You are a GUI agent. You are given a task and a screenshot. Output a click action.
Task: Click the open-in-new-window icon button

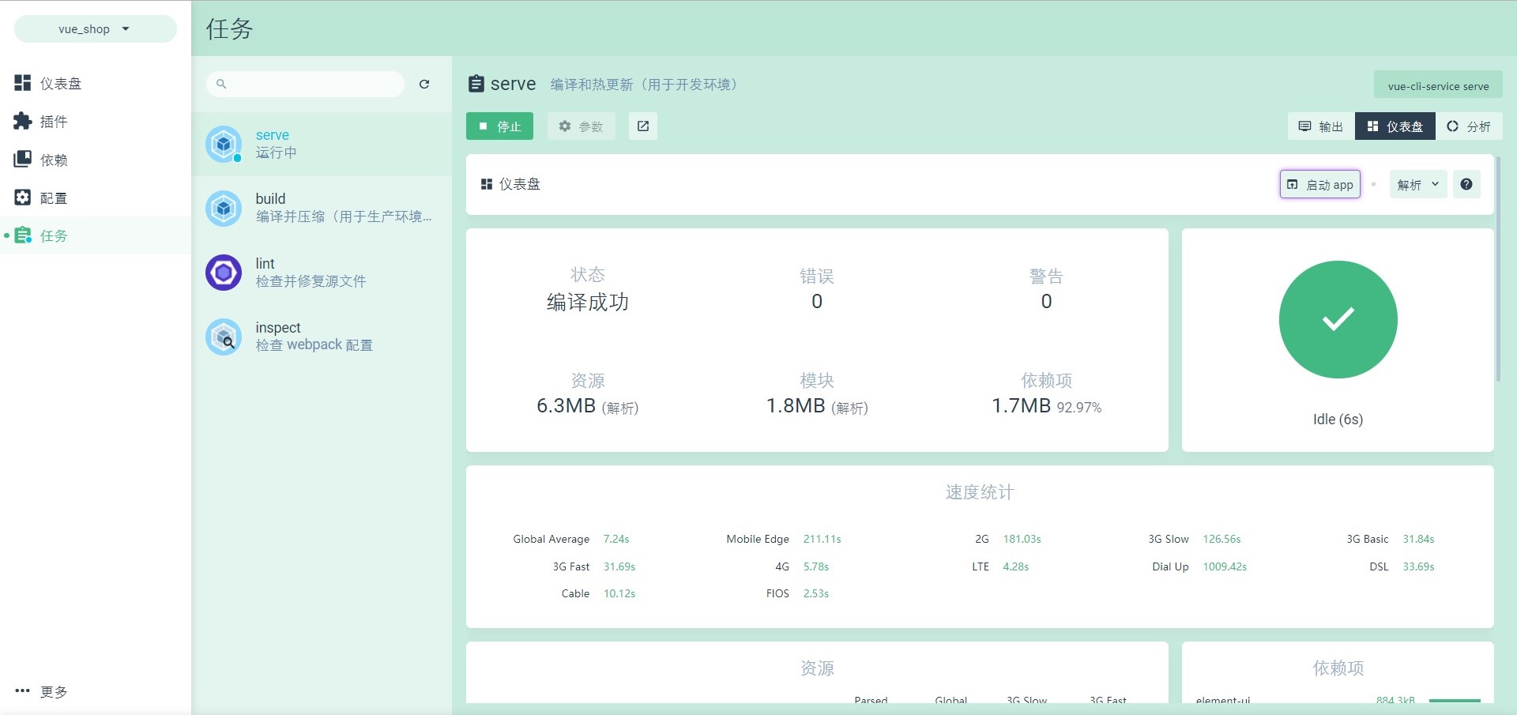coord(643,126)
